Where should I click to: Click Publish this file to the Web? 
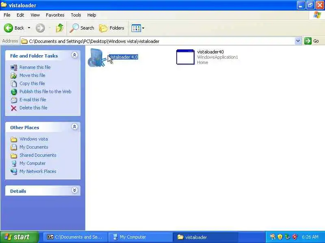pyautogui.click(x=45, y=92)
